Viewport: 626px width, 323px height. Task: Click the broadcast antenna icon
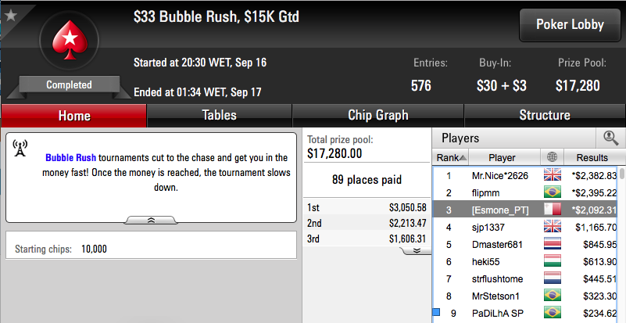click(x=20, y=148)
